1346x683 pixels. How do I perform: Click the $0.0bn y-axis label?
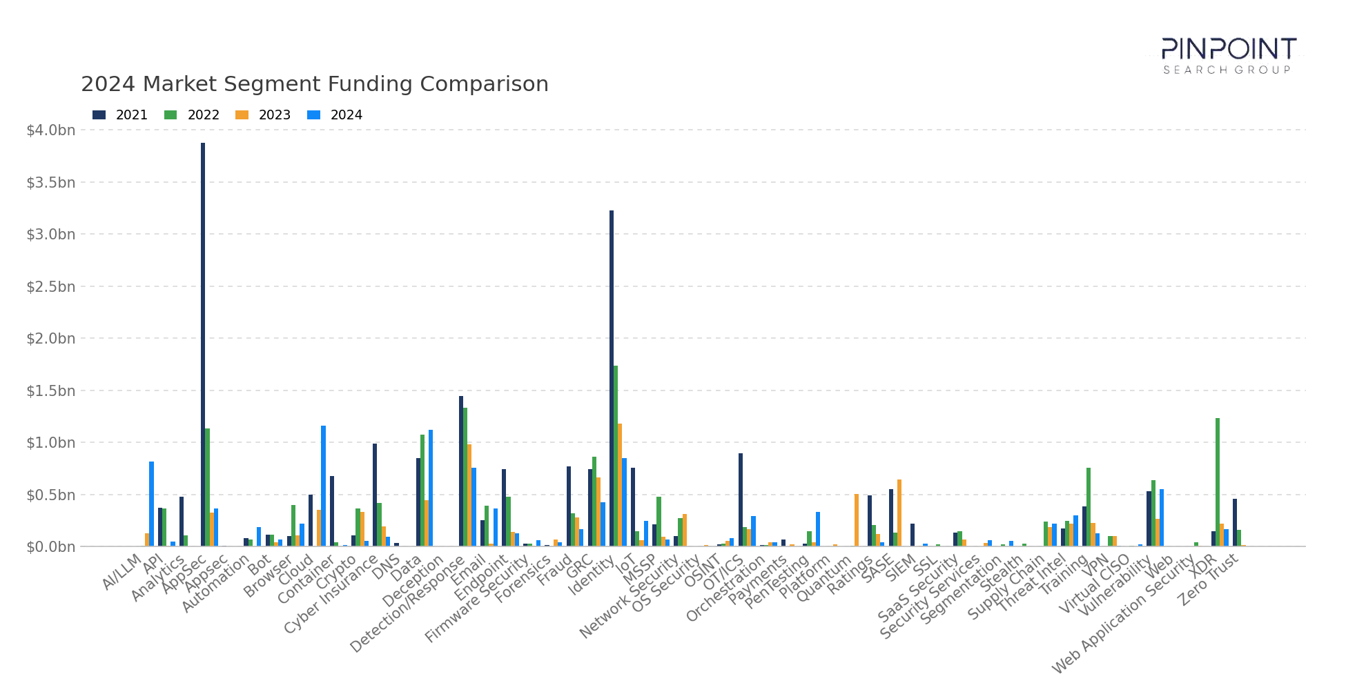coord(50,547)
